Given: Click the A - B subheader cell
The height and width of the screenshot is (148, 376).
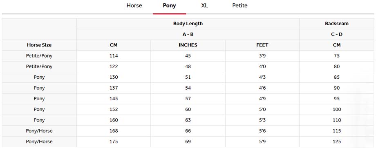Looking at the screenshot, I should [188, 34].
